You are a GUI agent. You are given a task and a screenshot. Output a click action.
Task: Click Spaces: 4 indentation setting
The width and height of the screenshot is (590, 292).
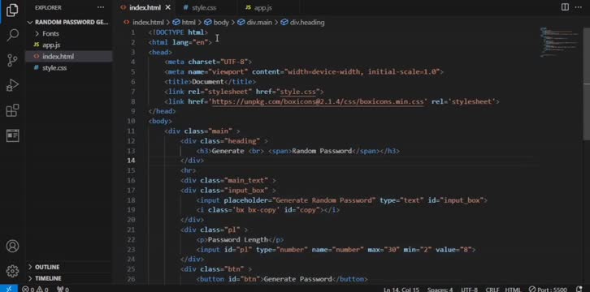[440, 290]
